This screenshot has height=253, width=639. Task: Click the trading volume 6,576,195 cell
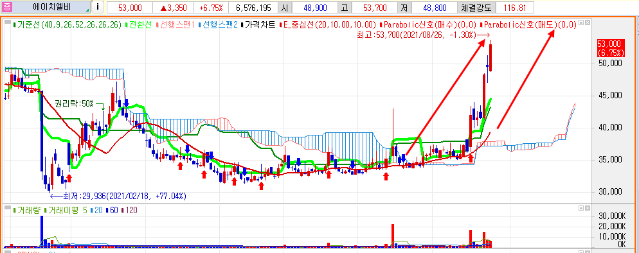253,8
